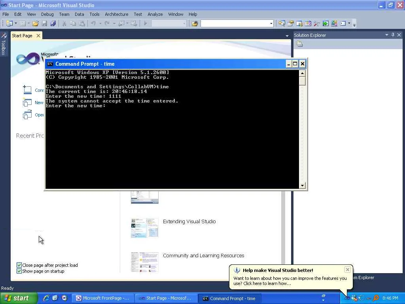Image resolution: width=405 pixels, height=304 pixels.
Task: Click the Copy toolbar icon
Action: [73, 23]
